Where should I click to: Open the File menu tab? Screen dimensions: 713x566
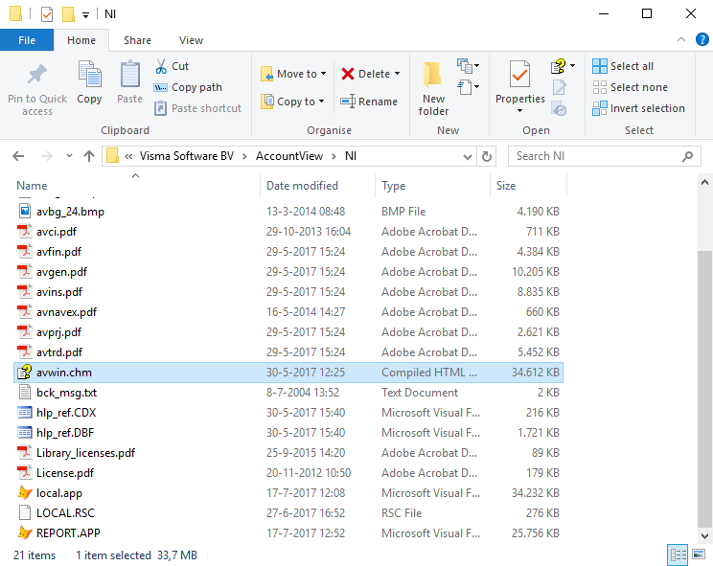(x=27, y=40)
